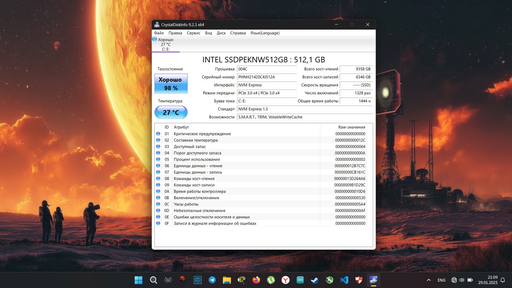Open the Вид menu
Screen dimensions: 512x288
pos(208,33)
